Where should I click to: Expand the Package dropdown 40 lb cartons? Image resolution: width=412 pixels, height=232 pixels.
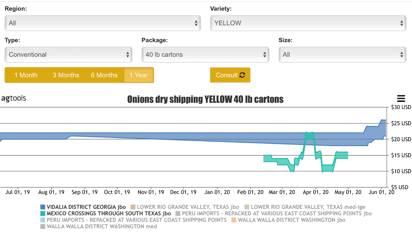(205, 54)
